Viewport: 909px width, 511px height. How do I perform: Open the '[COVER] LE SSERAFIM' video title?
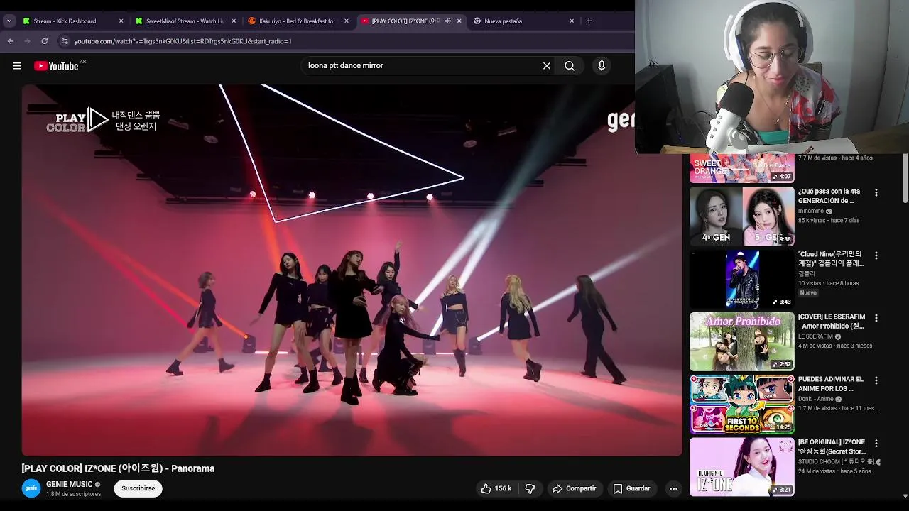click(x=832, y=322)
